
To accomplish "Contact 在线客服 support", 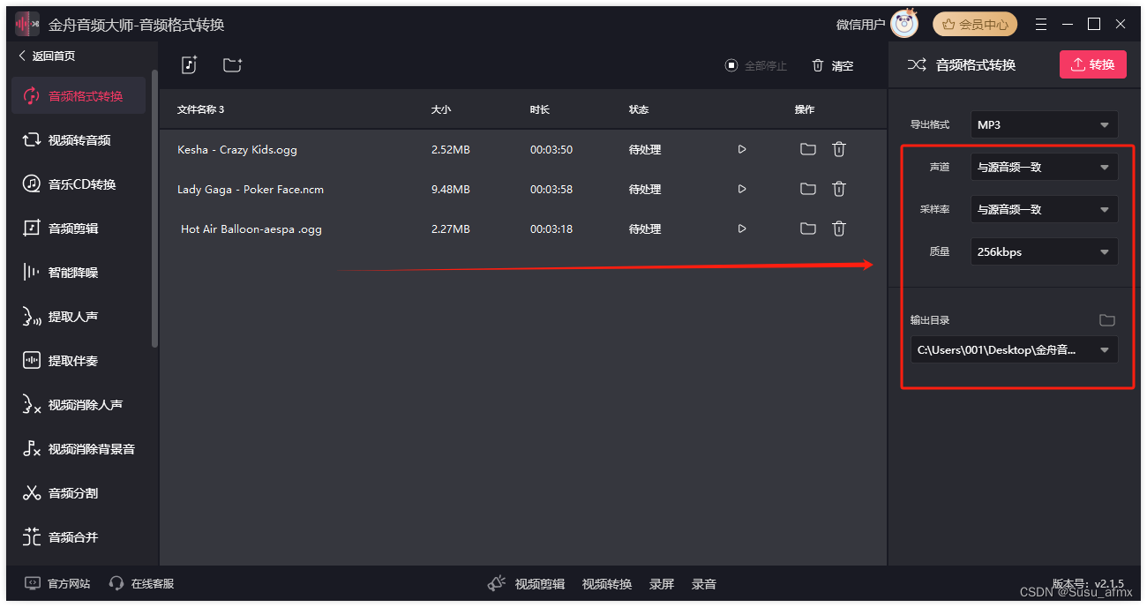I will pyautogui.click(x=141, y=583).
